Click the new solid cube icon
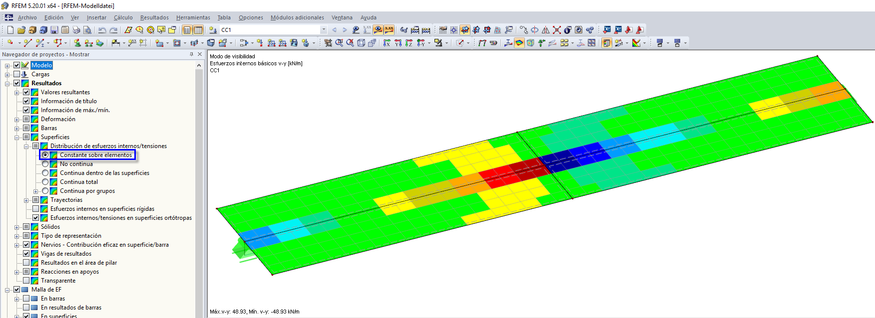This screenshot has height=318, width=875. click(x=211, y=43)
